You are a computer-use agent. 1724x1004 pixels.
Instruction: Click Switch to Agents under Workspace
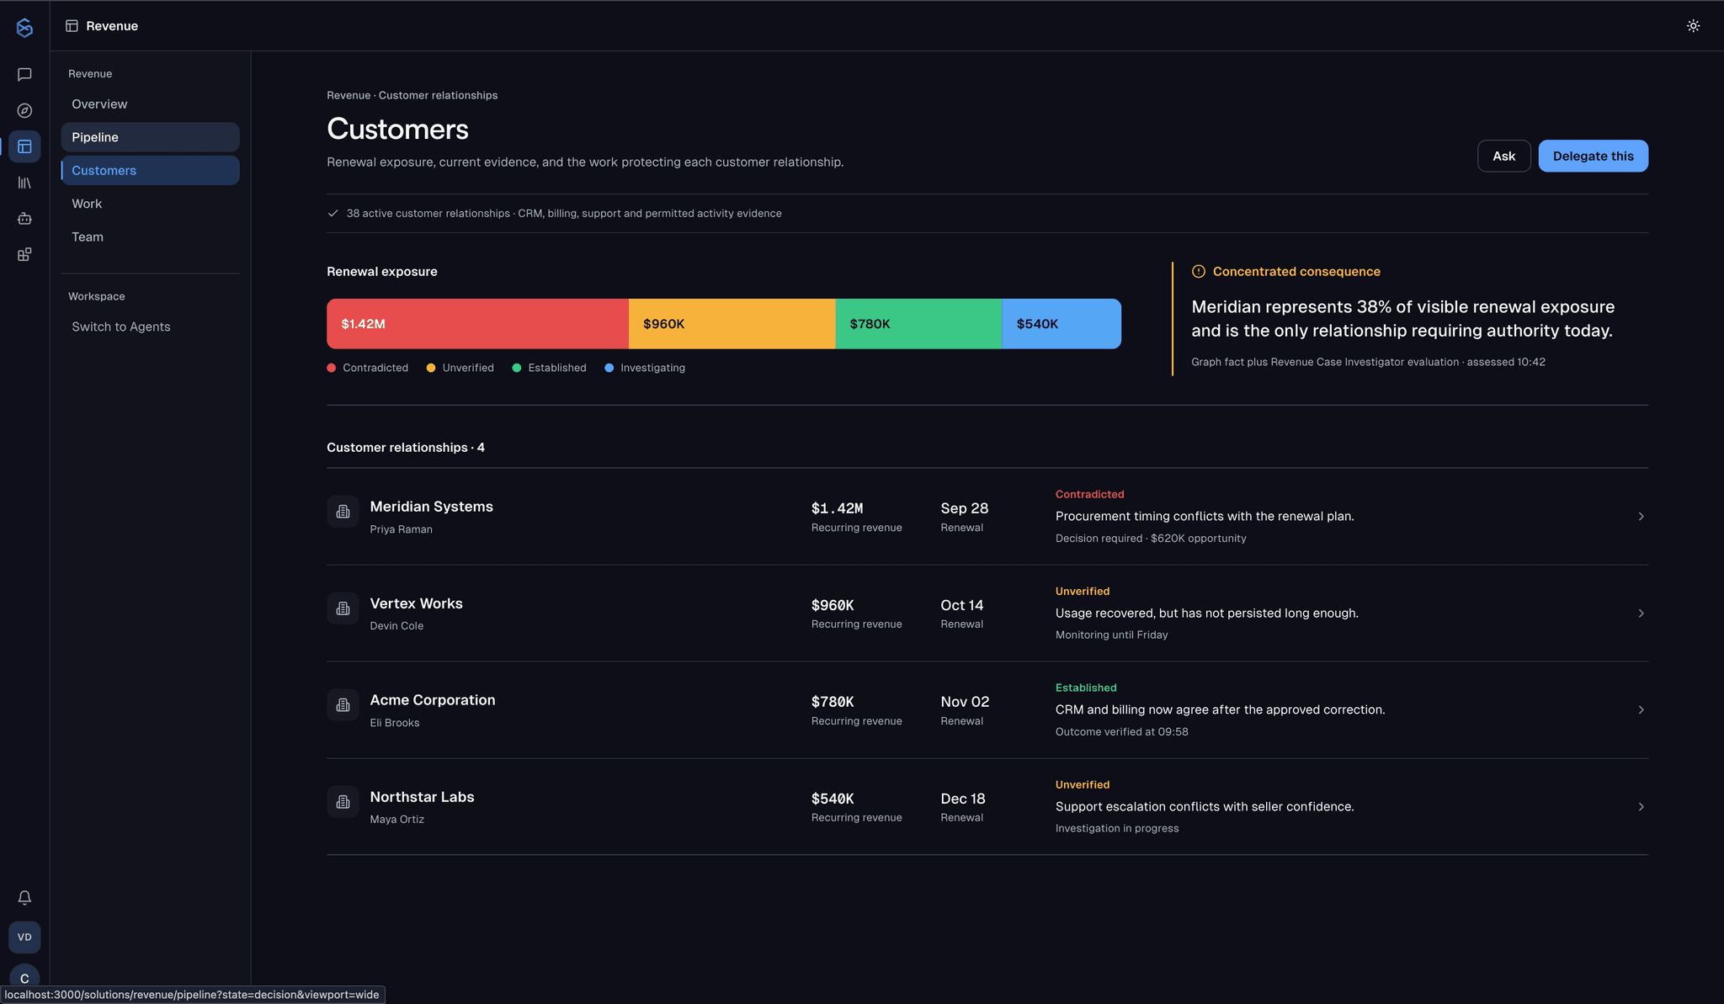click(150, 327)
